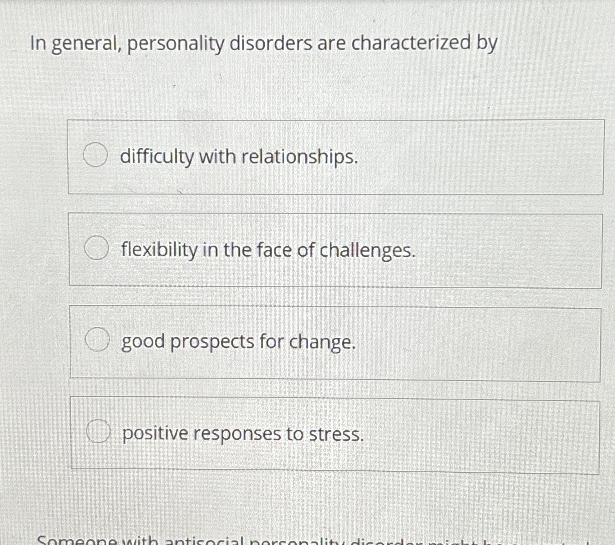Click the text 'positive responses to stress.'

(243, 433)
